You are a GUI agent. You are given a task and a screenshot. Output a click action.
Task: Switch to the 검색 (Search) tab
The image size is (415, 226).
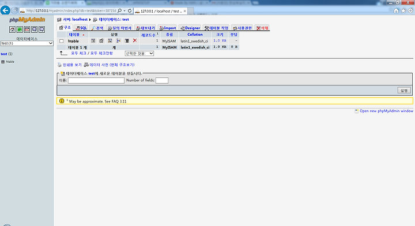coord(97,28)
